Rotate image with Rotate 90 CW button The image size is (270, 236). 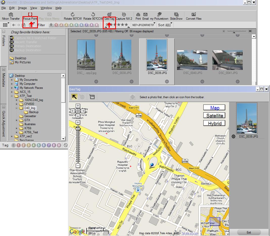(x=73, y=16)
